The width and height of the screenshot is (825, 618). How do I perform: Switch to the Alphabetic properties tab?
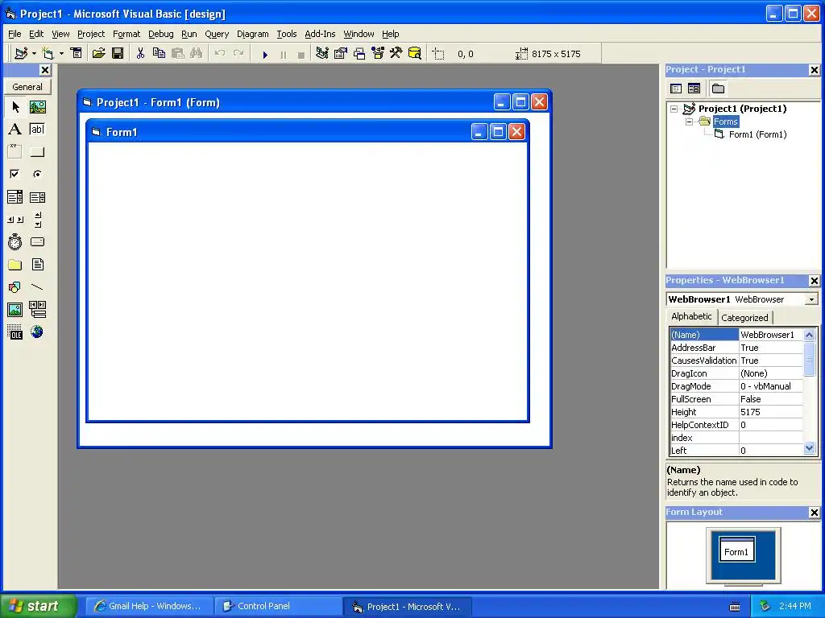(x=691, y=316)
